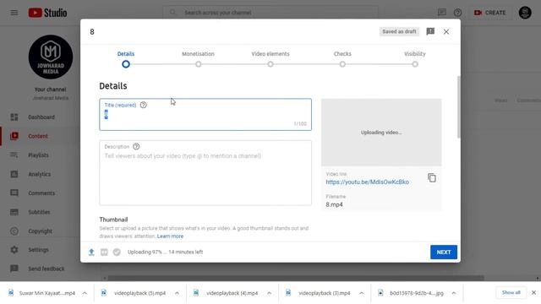541x304 pixels.
Task: Click the Jowharad Media channel logo
Action: coord(51,57)
